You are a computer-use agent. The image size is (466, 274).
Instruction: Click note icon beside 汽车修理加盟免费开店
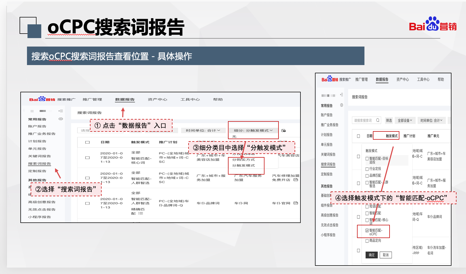click(x=296, y=180)
